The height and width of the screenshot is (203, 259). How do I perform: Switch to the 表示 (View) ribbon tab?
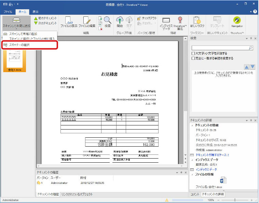pyautogui.click(x=35, y=12)
